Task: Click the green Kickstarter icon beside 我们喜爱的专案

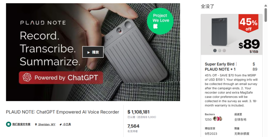Action: (x=8, y=124)
